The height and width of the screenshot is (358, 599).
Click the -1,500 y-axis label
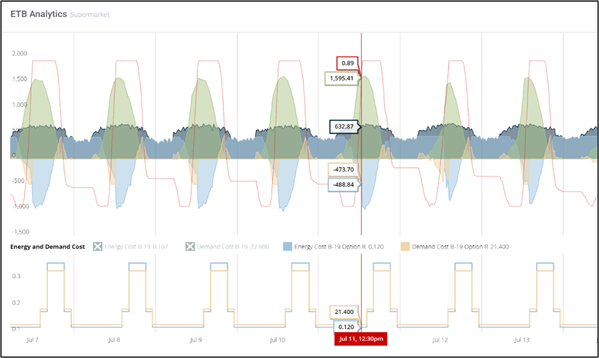pos(21,232)
